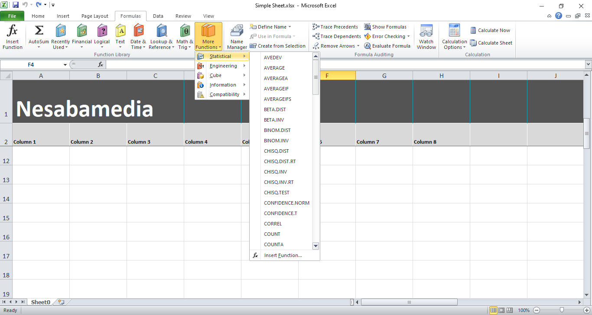Switch to Normal view in status bar
Viewport: 592px width, 315px height.
[493, 310]
